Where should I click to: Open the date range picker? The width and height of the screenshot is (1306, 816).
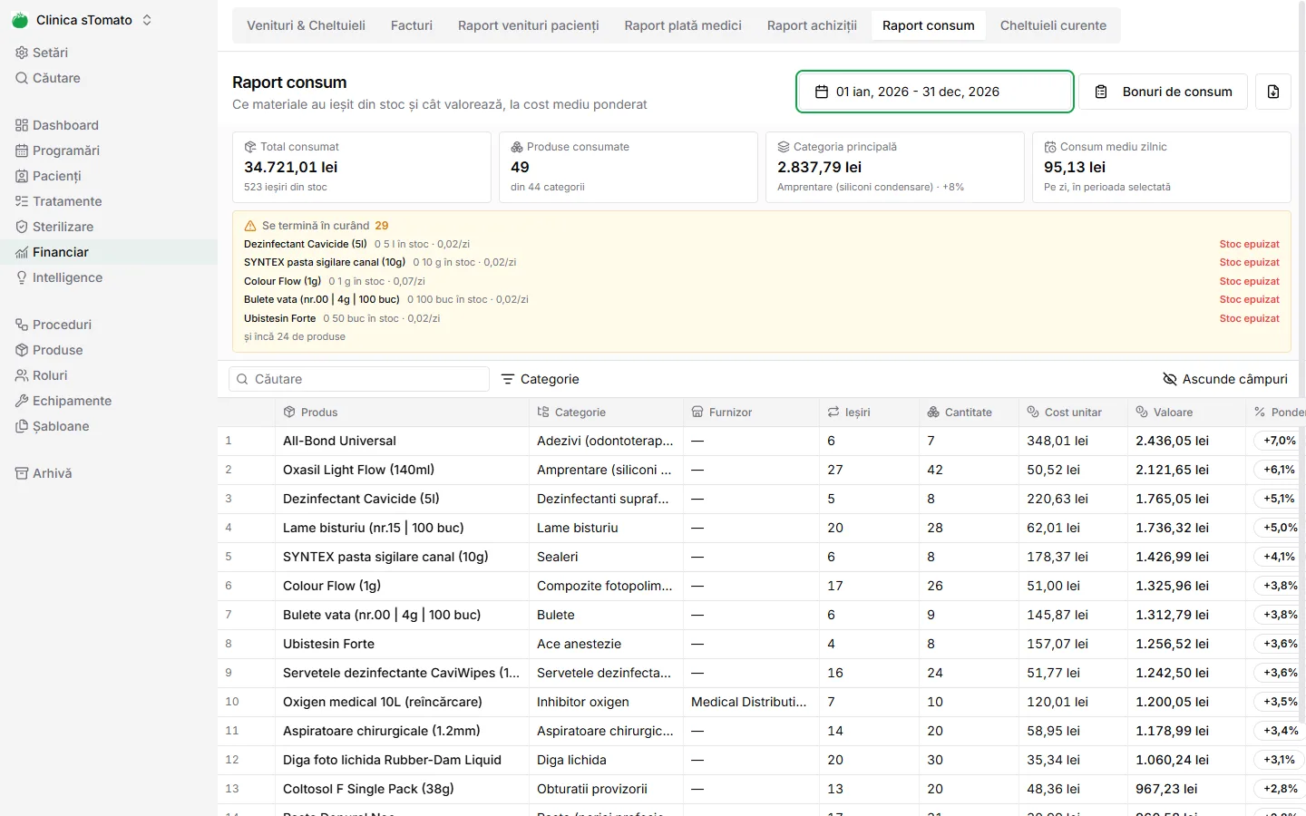pyautogui.click(x=935, y=92)
